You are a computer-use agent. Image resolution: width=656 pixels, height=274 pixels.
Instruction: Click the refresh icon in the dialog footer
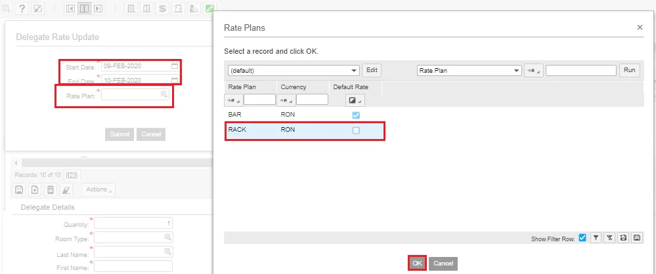pyautogui.click(x=623, y=238)
